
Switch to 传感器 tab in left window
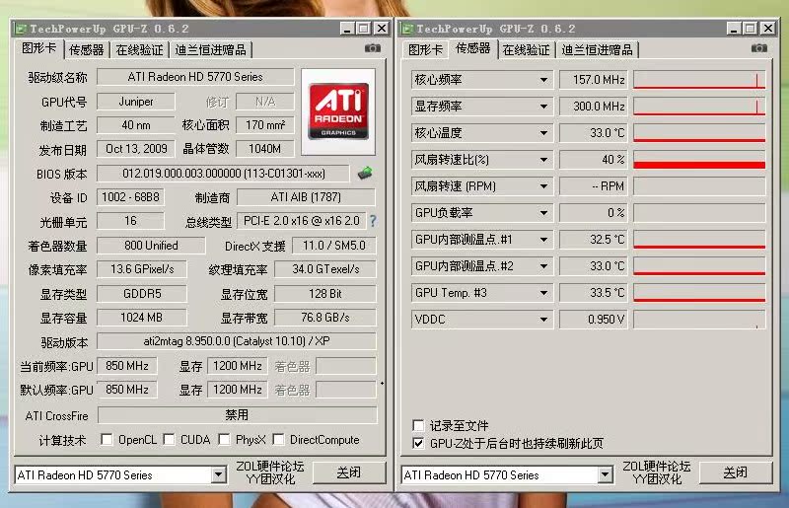[x=87, y=49]
